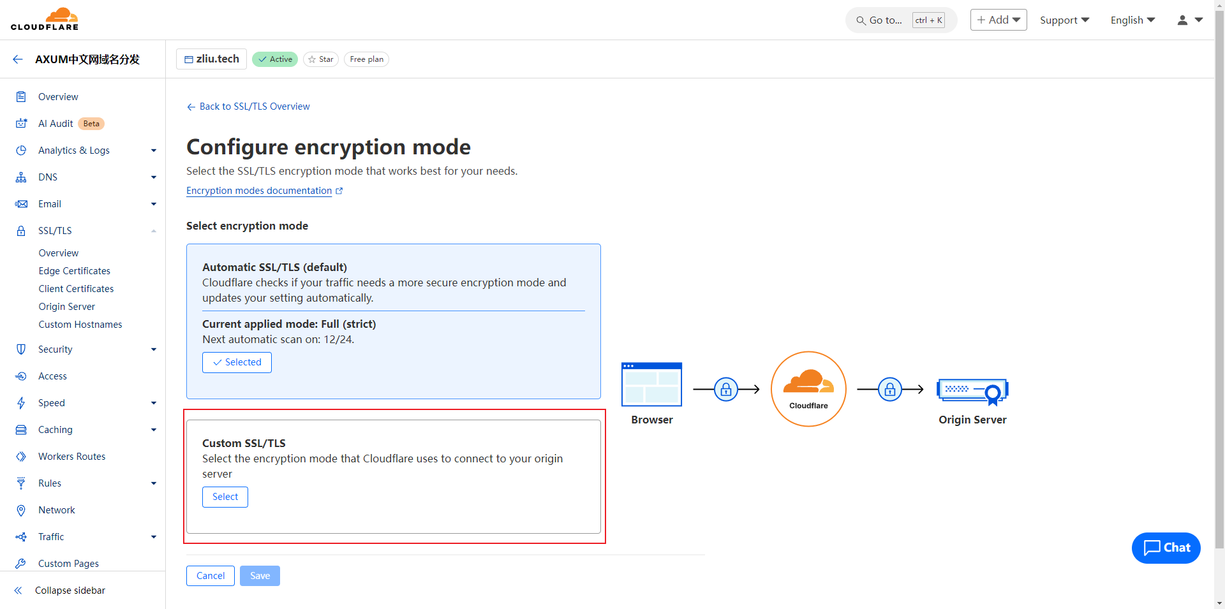Click Select button under Custom SSL/TLS

[x=225, y=497]
